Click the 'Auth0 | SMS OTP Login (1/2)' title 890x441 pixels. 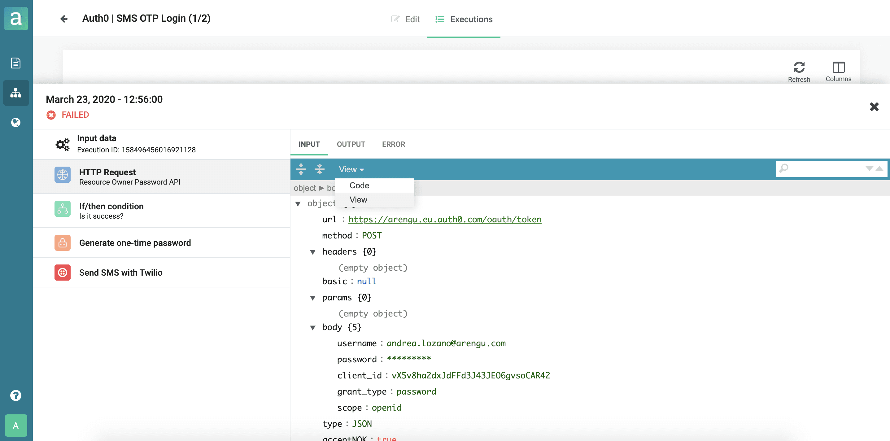[146, 18]
